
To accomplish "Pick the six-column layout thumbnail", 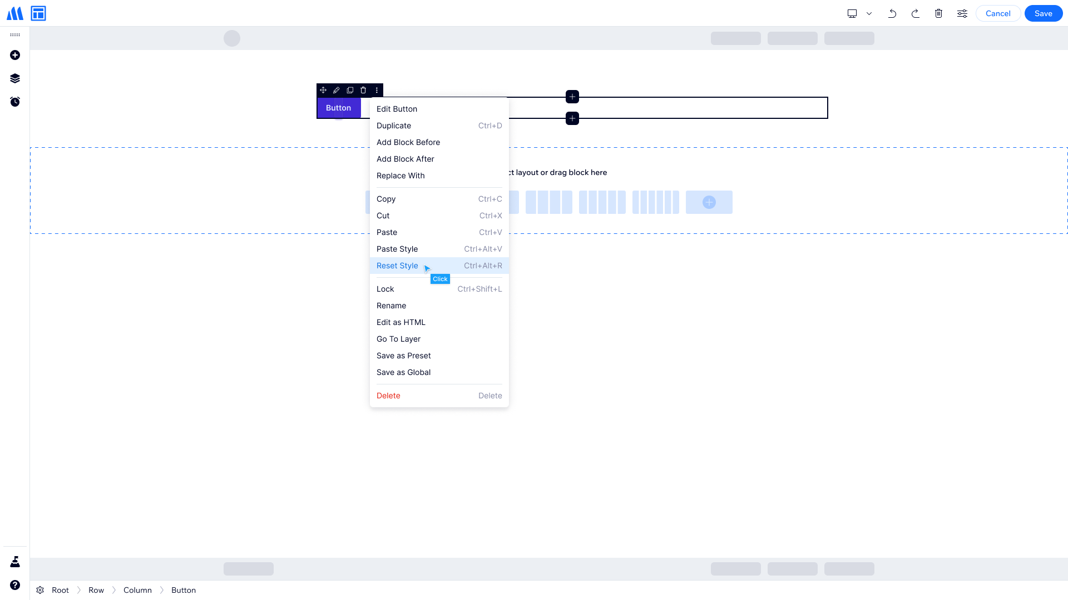I will [656, 202].
